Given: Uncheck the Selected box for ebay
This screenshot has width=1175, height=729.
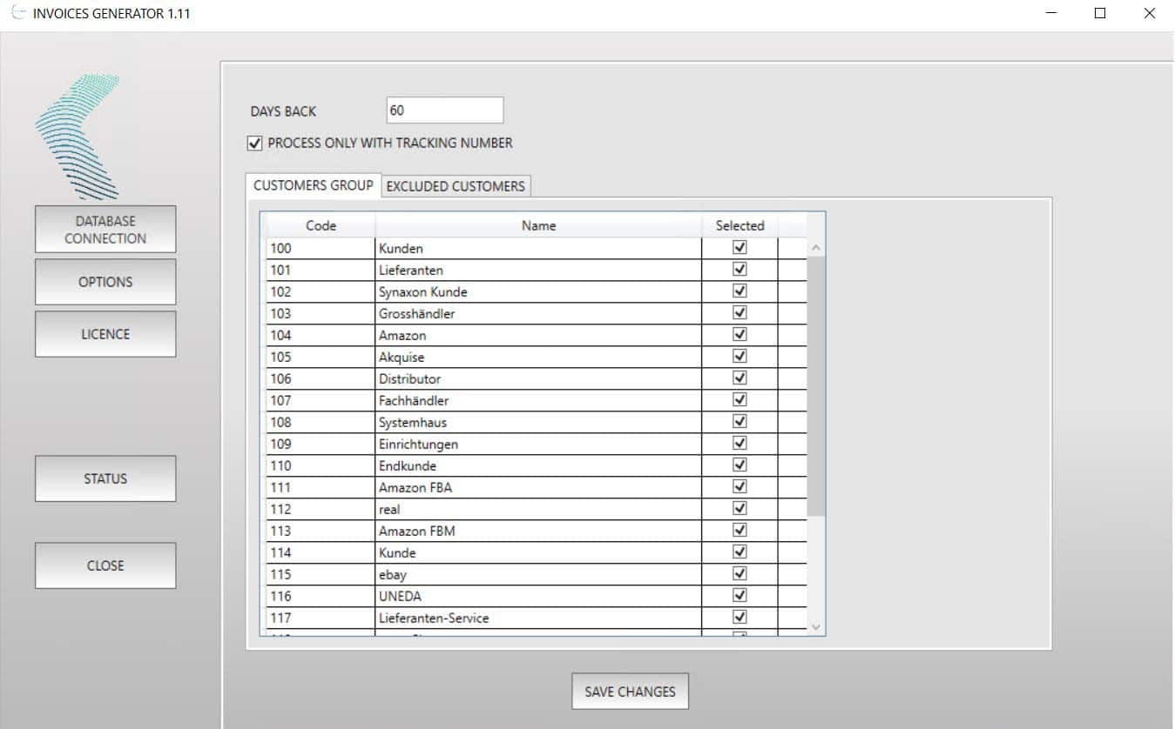Looking at the screenshot, I should pos(739,574).
